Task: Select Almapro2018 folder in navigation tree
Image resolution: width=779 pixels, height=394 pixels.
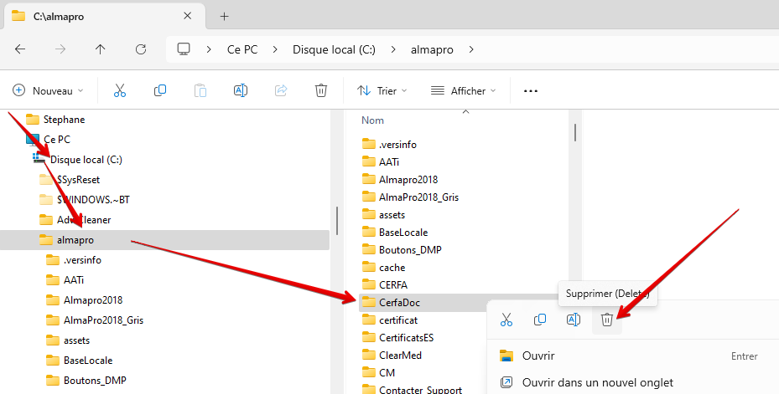Action: pos(93,300)
